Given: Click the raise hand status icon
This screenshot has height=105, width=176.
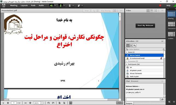Looking at the screenshot, I should pyautogui.click(x=79, y=5).
